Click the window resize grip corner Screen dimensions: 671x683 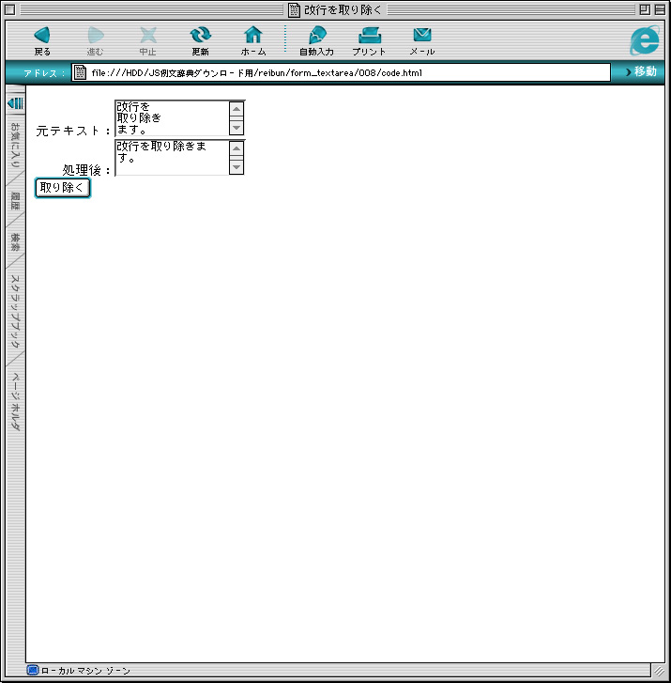[x=659, y=671]
